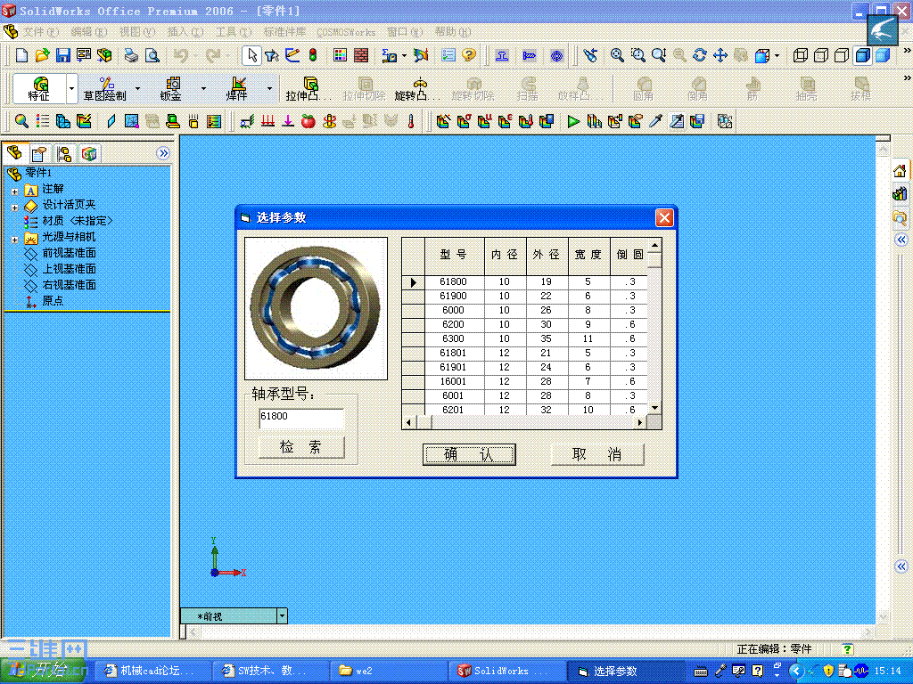
Task: Open the PropertyManager tab
Action: click(39, 153)
